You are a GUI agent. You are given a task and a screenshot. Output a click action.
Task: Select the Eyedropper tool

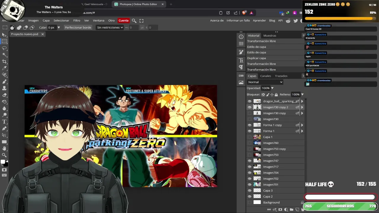[x=4, y=68]
